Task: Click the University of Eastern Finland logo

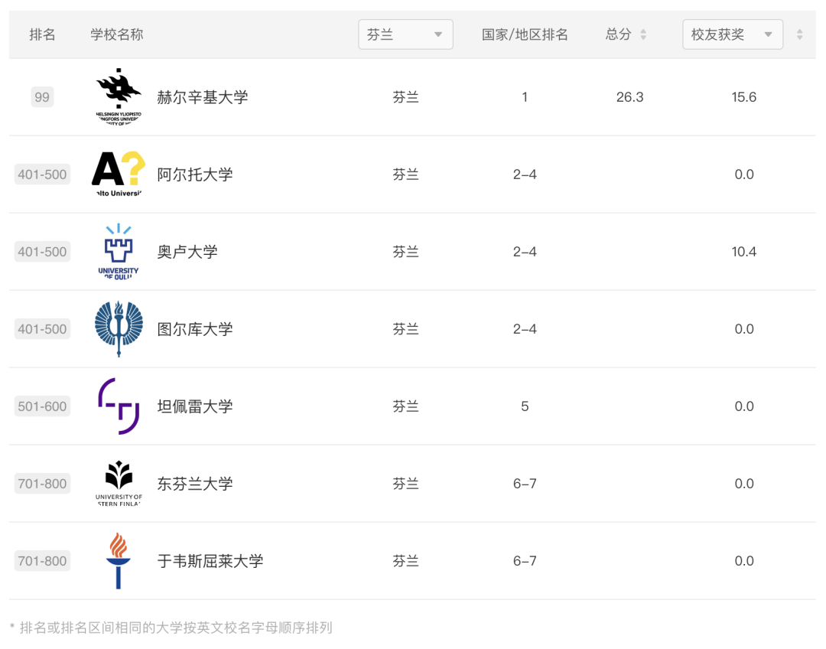Action: point(119,484)
